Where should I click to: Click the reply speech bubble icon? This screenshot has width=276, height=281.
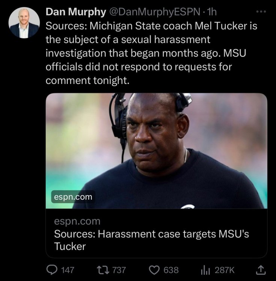coord(51,269)
